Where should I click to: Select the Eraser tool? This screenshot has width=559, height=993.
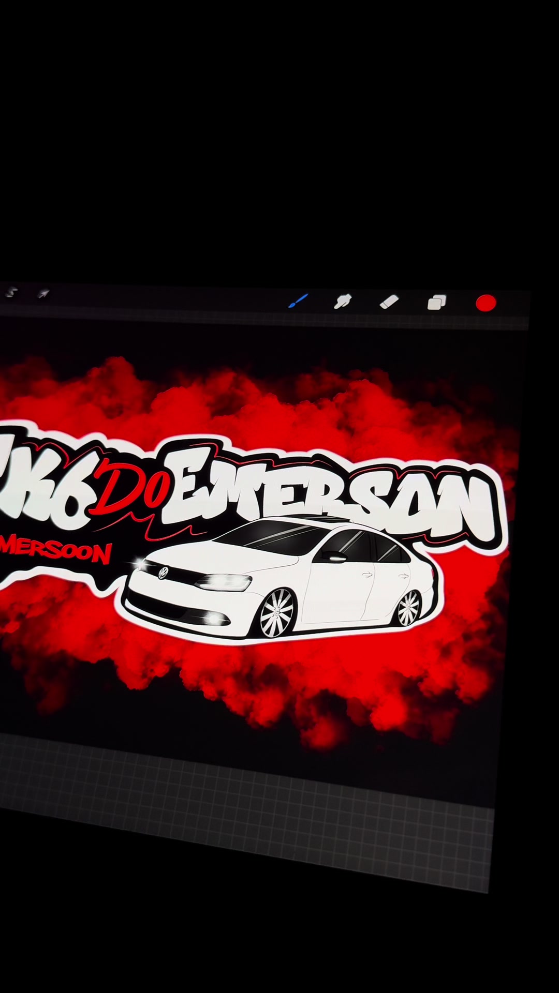point(389,302)
